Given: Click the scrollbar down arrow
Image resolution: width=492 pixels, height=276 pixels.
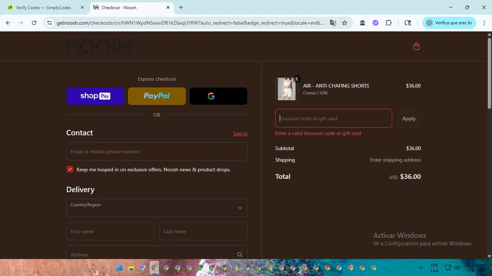Looking at the screenshot, I should [489, 256].
